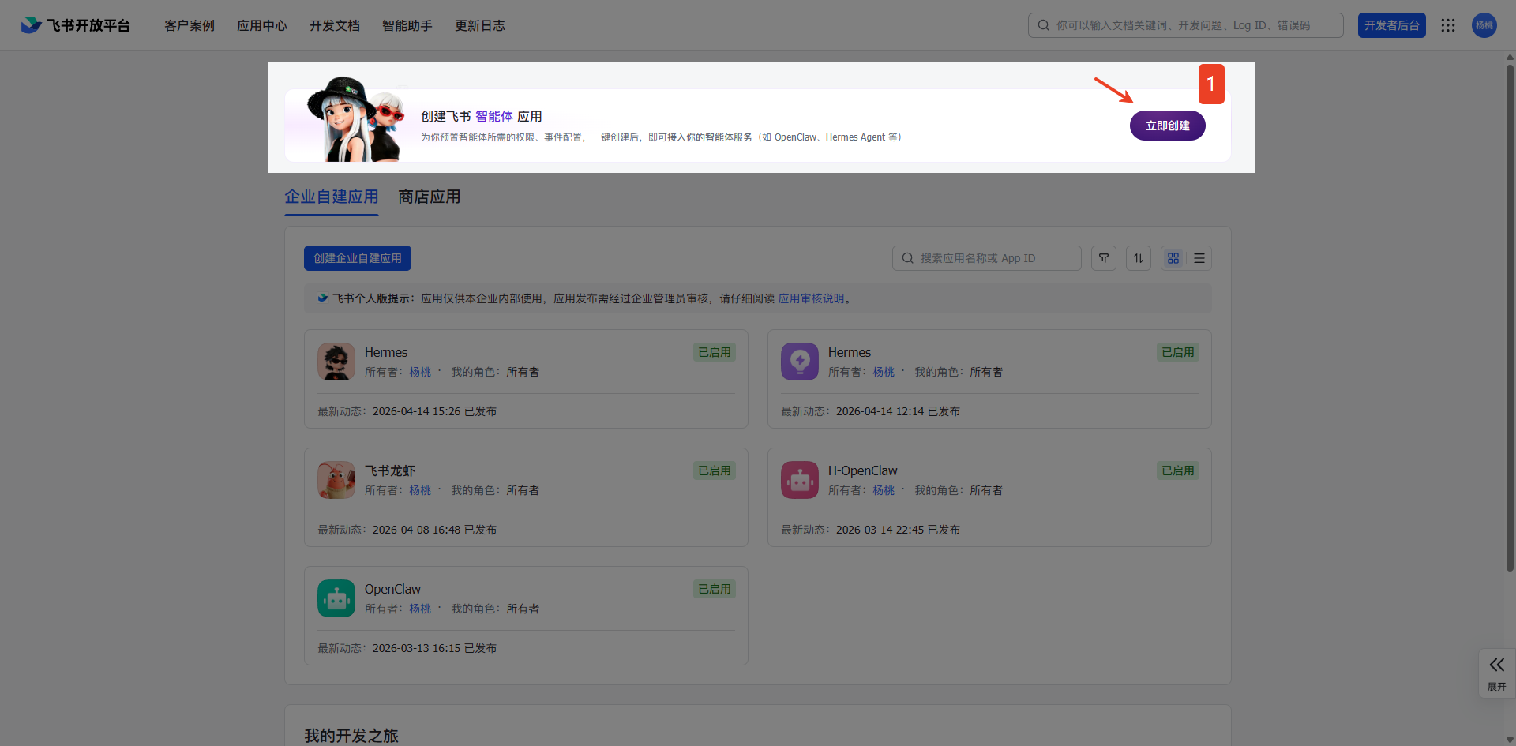Viewport: 1516px width, 746px height.
Task: Click the filter funnel icon
Action: click(x=1104, y=258)
